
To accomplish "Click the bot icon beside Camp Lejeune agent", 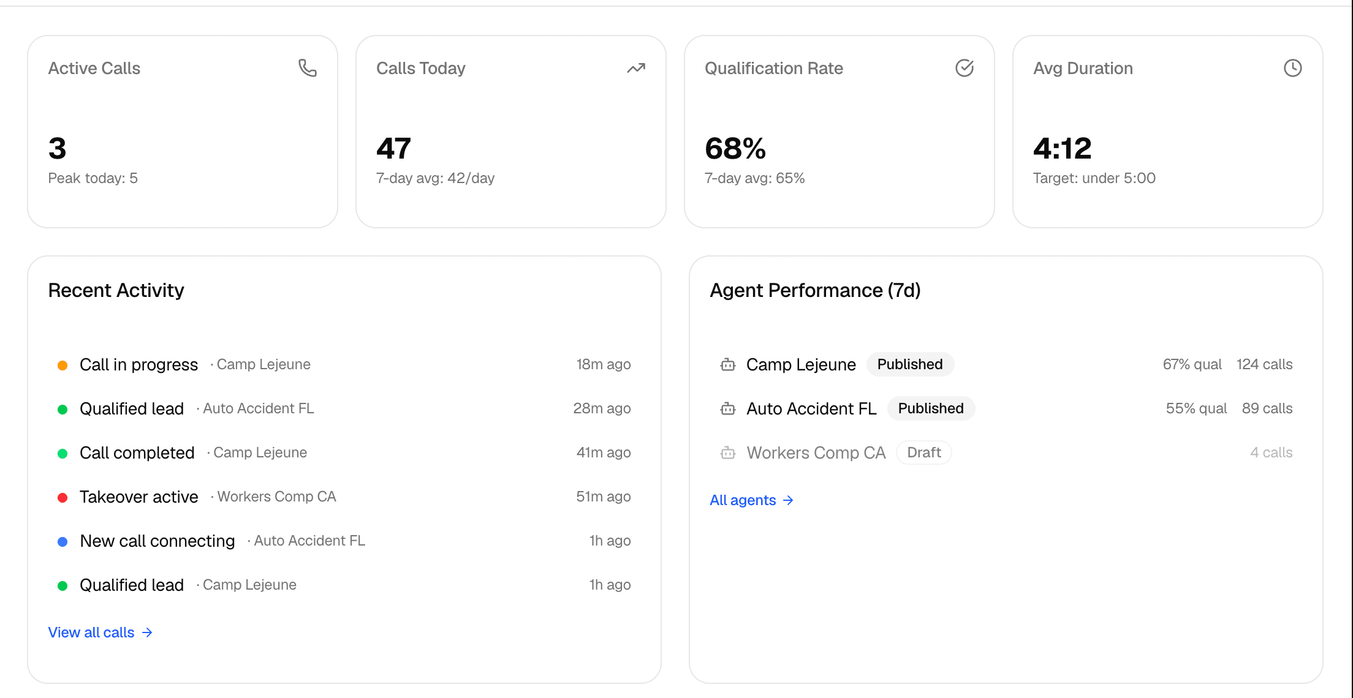I will pos(728,365).
